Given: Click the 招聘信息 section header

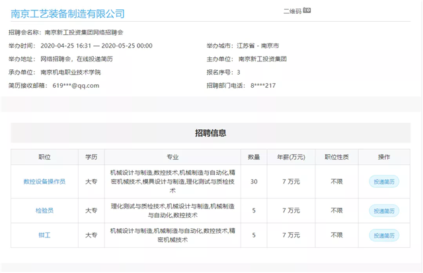Looking at the screenshot, I should coord(211,133).
